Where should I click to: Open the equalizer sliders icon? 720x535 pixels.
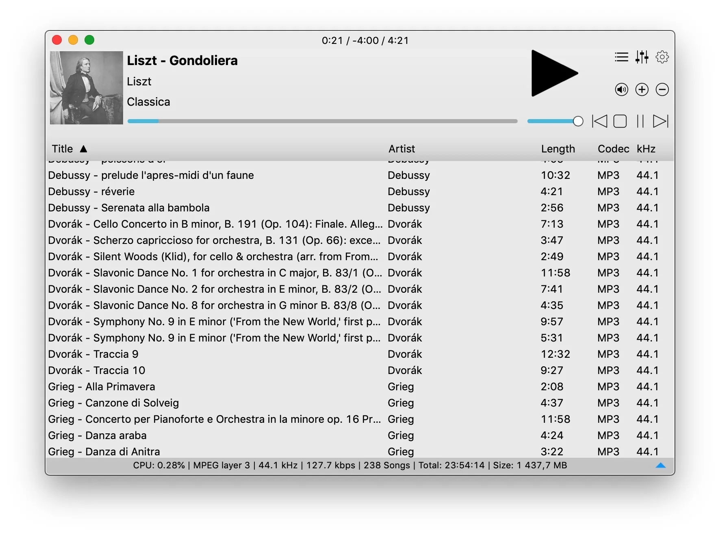pyautogui.click(x=642, y=58)
